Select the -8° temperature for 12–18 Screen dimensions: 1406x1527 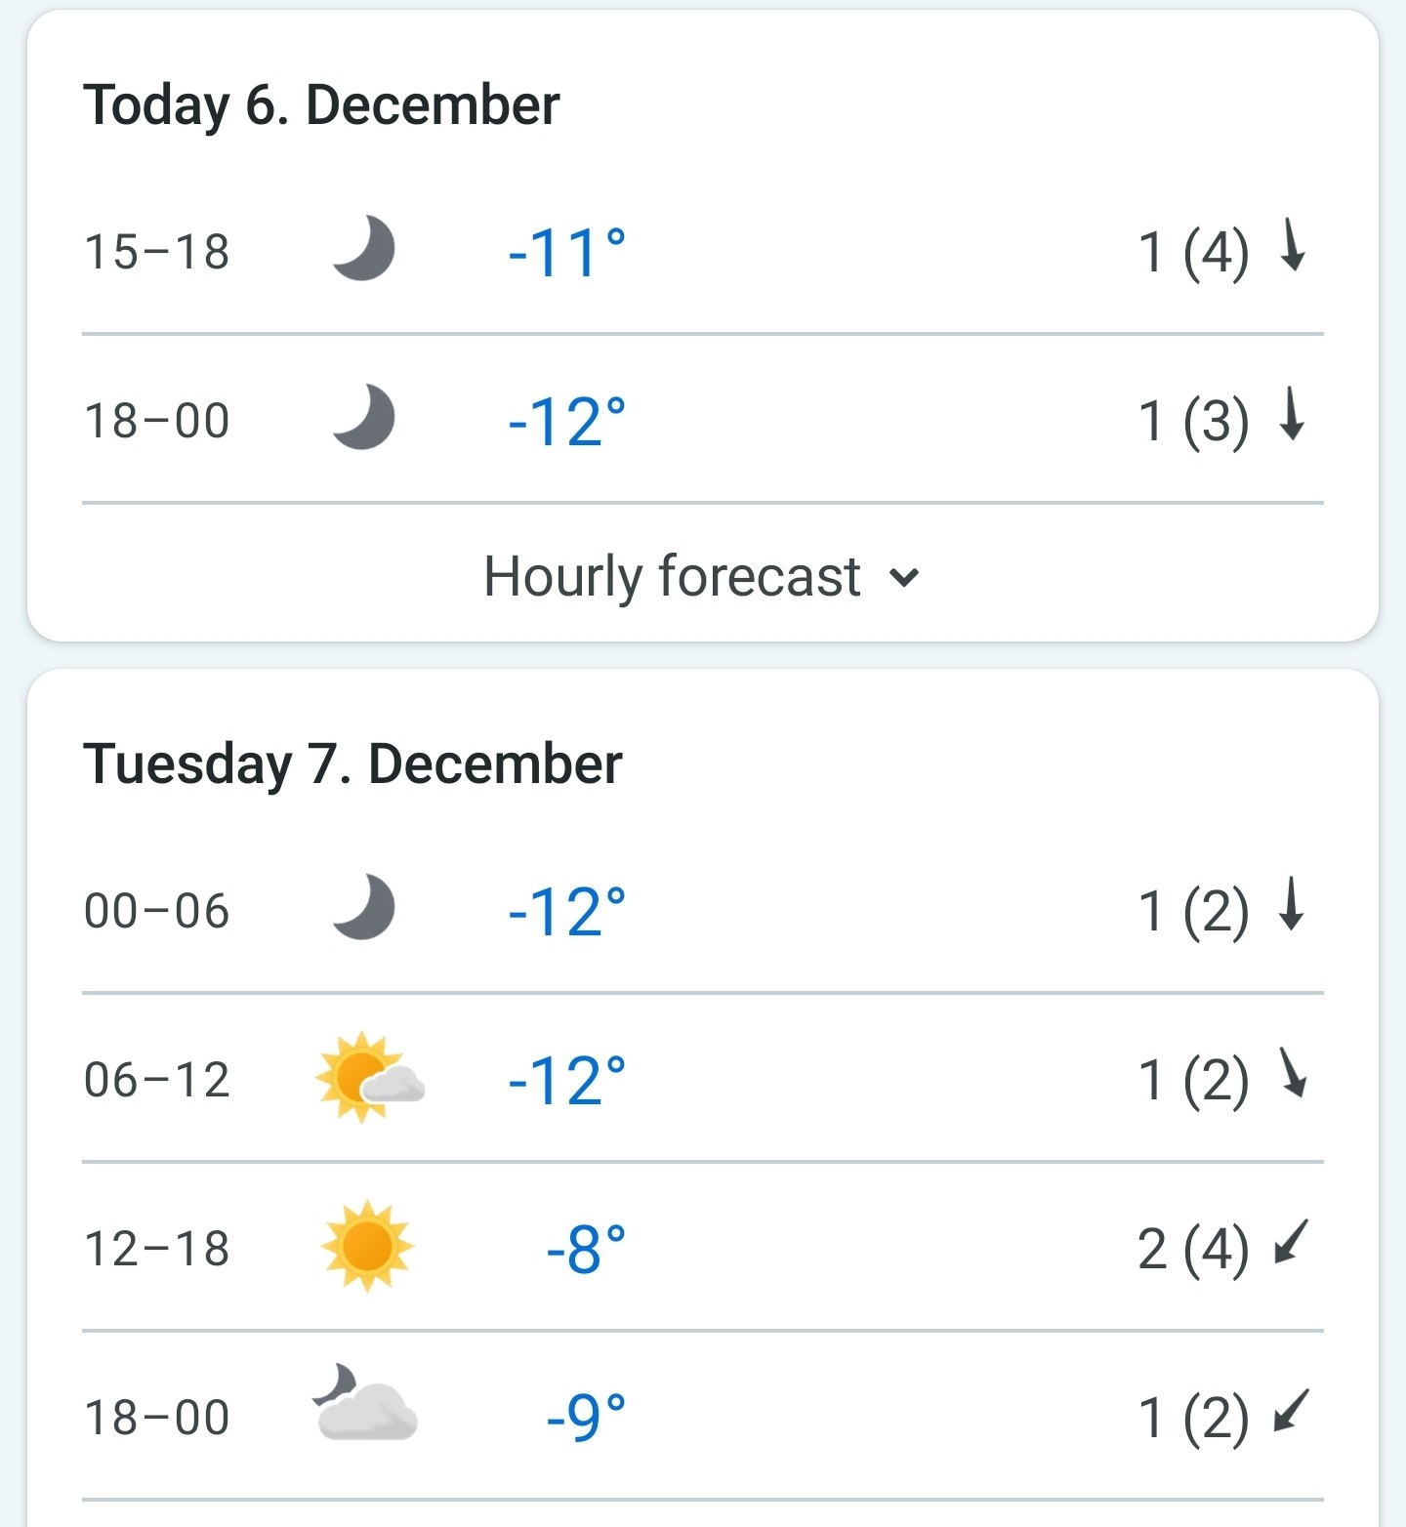pyautogui.click(x=586, y=1249)
